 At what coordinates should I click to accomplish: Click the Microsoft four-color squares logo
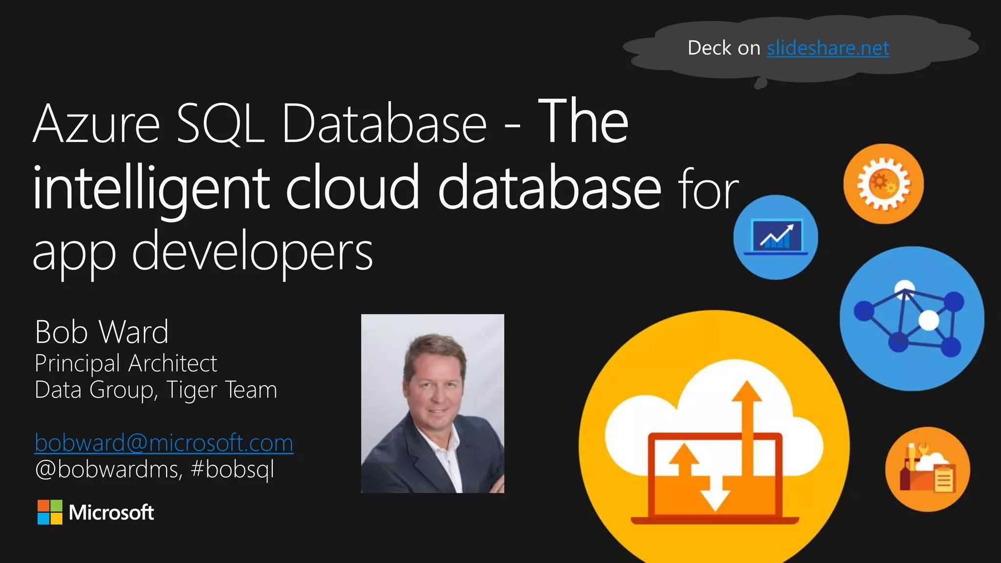(x=50, y=512)
